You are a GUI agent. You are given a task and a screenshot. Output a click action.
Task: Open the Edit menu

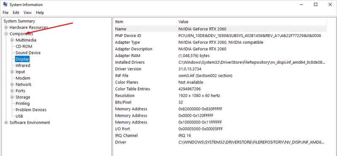click(x=16, y=13)
